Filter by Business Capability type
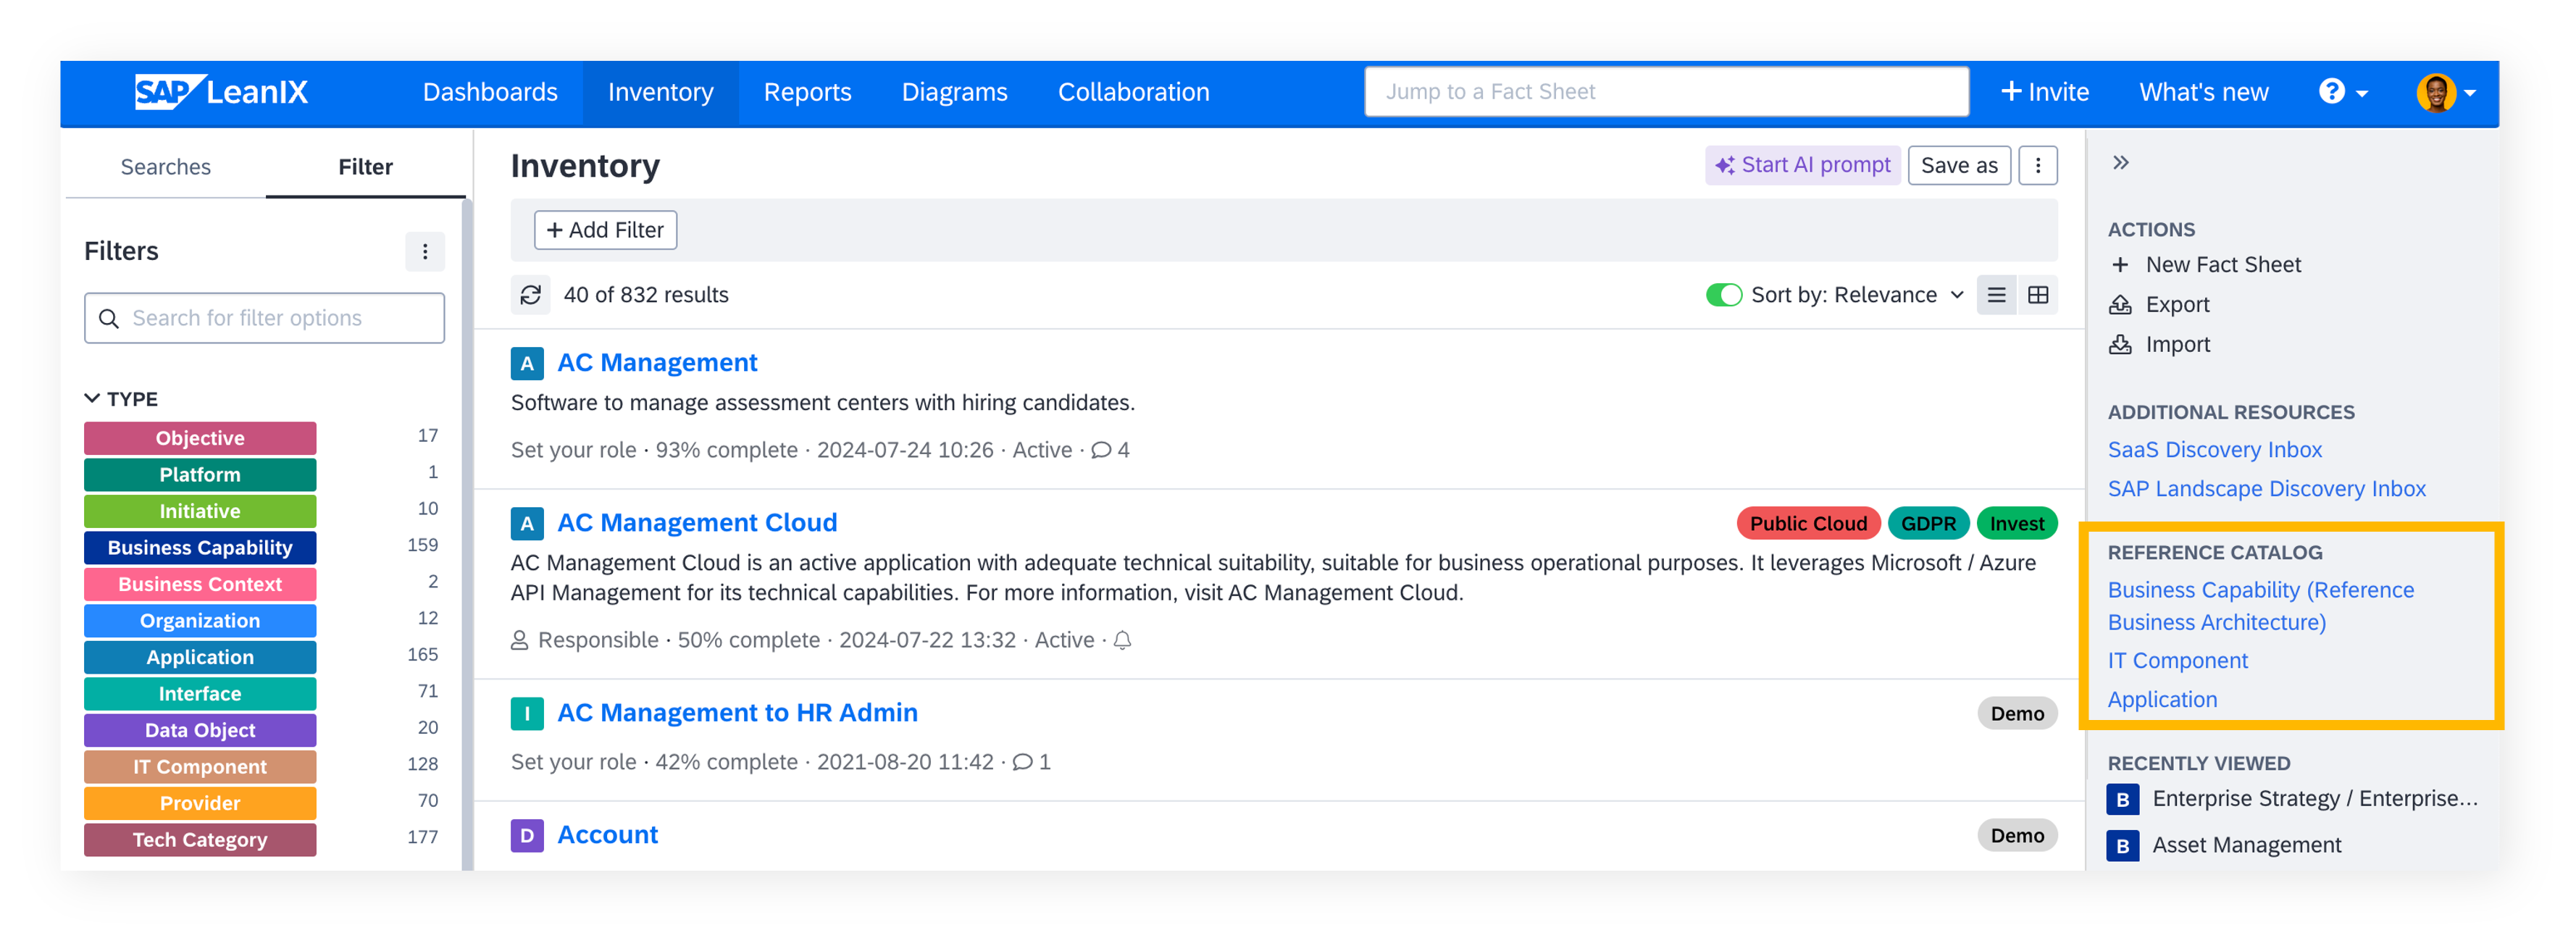This screenshot has height=946, width=2576. tap(200, 548)
